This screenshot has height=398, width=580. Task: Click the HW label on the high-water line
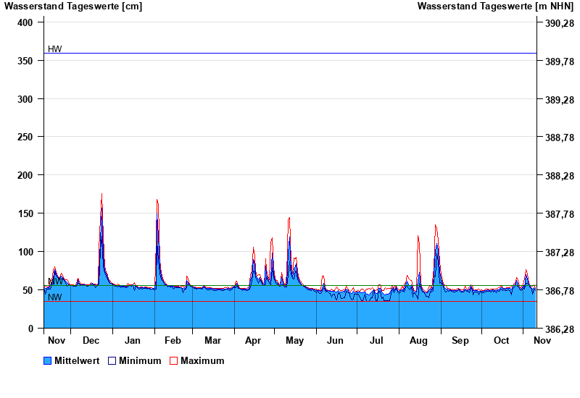(55, 49)
